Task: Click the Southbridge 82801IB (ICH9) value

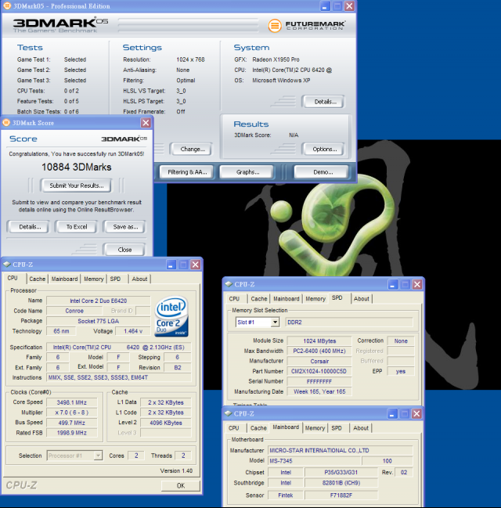Action: [341, 483]
